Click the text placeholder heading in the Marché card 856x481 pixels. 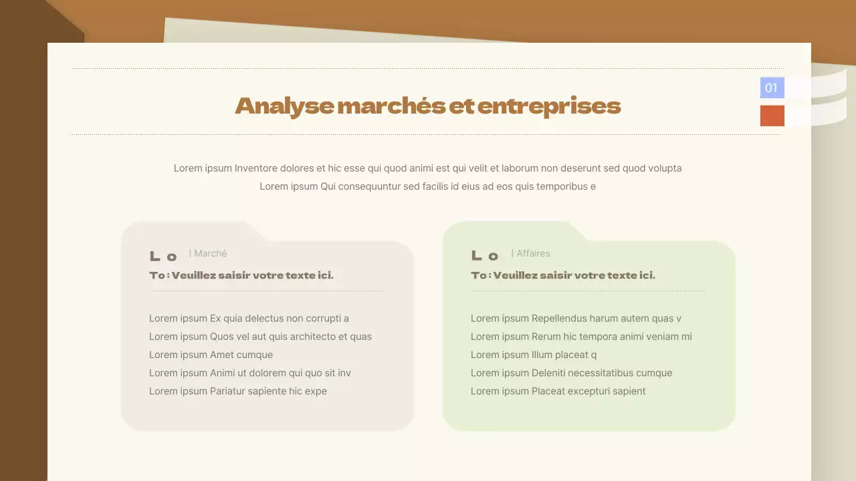point(241,275)
